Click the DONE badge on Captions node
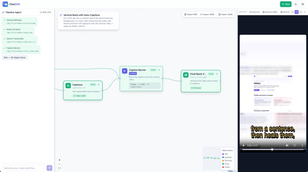 tap(93, 85)
